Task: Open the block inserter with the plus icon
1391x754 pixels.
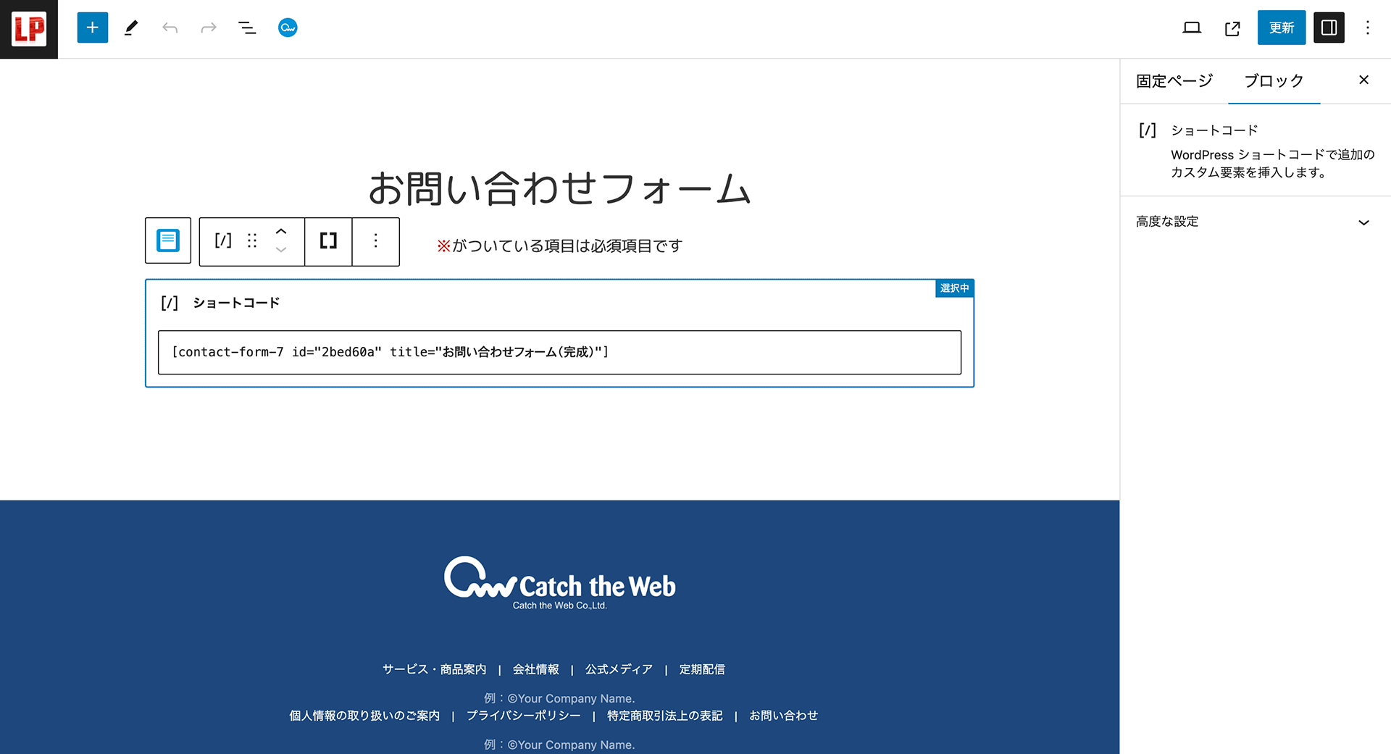Action: (92, 28)
